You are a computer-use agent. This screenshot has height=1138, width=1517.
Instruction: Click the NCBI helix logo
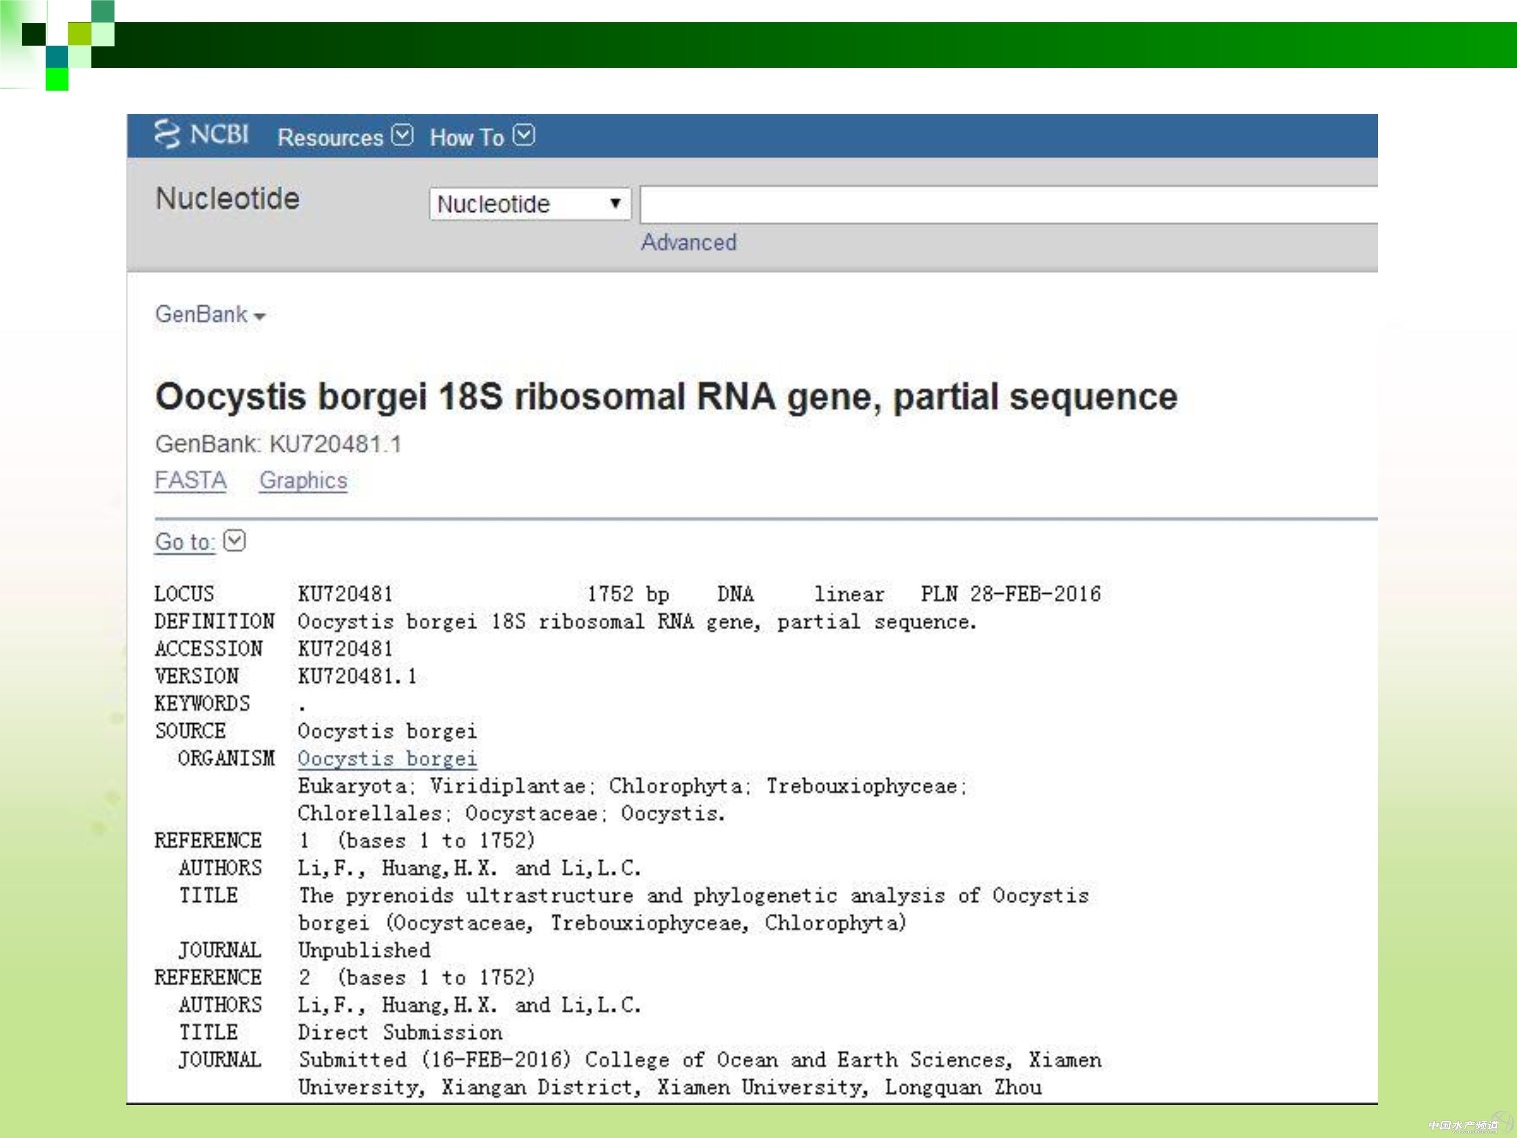pos(167,134)
